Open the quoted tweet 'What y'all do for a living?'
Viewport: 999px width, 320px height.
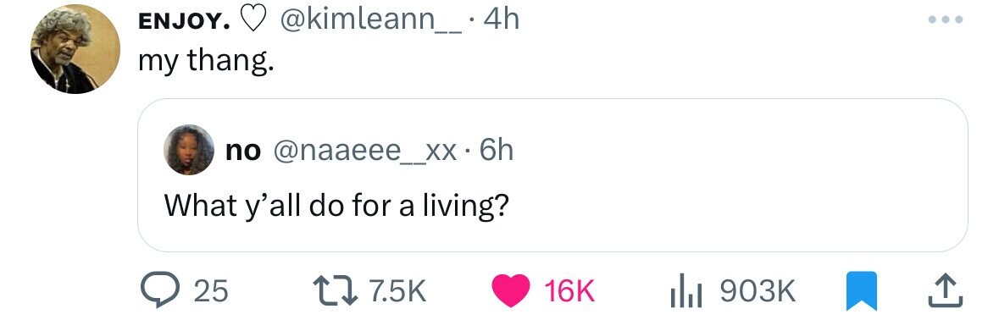click(x=552, y=175)
